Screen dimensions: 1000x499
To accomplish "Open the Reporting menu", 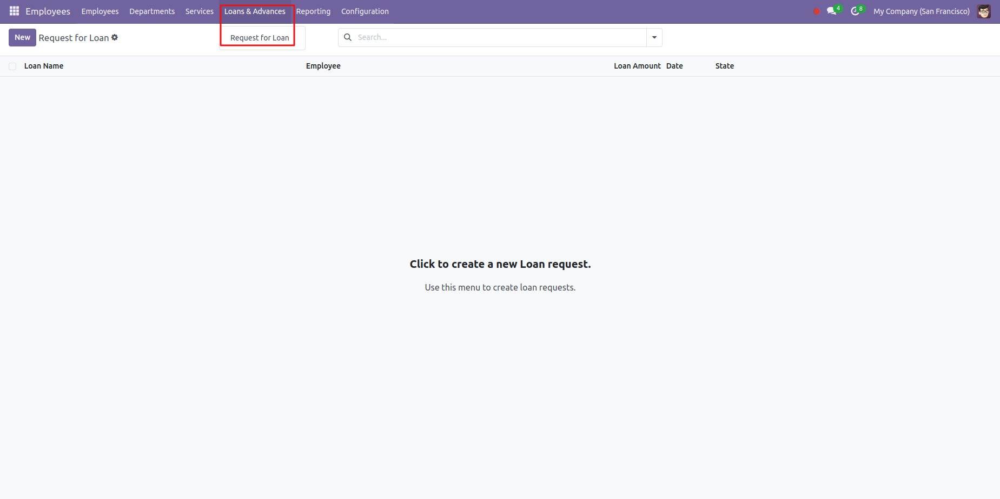I will pos(313,11).
